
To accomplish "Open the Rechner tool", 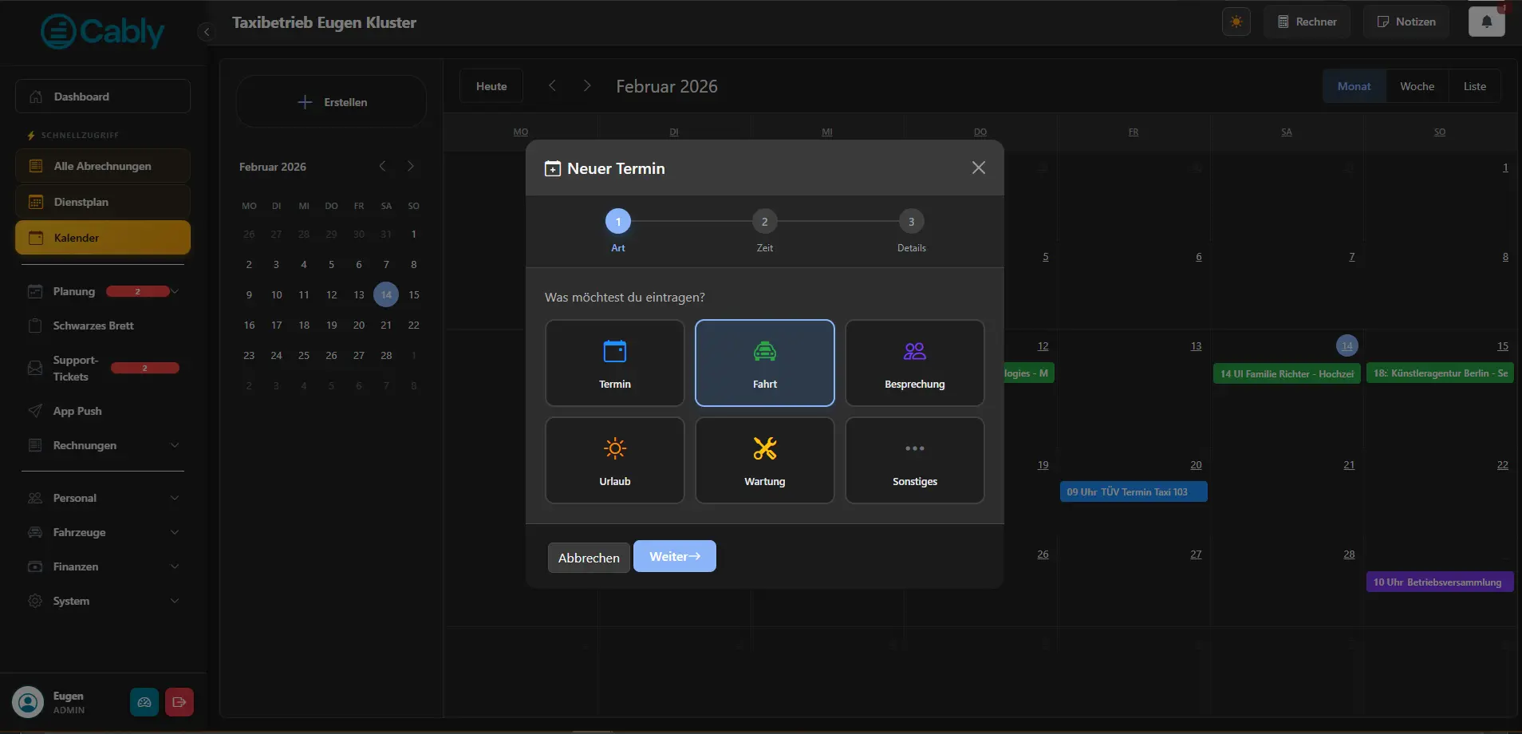I will pyautogui.click(x=1307, y=22).
